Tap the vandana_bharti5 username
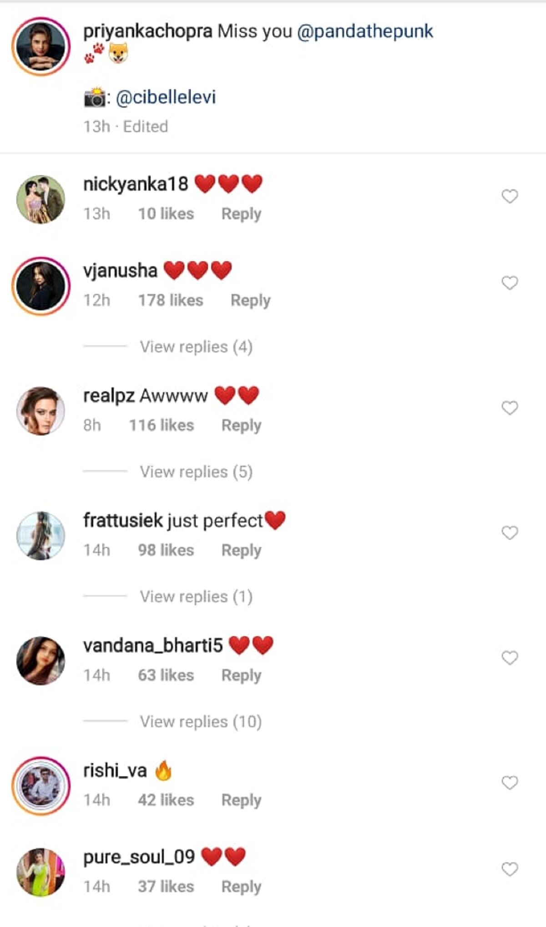The height and width of the screenshot is (927, 546). (153, 646)
